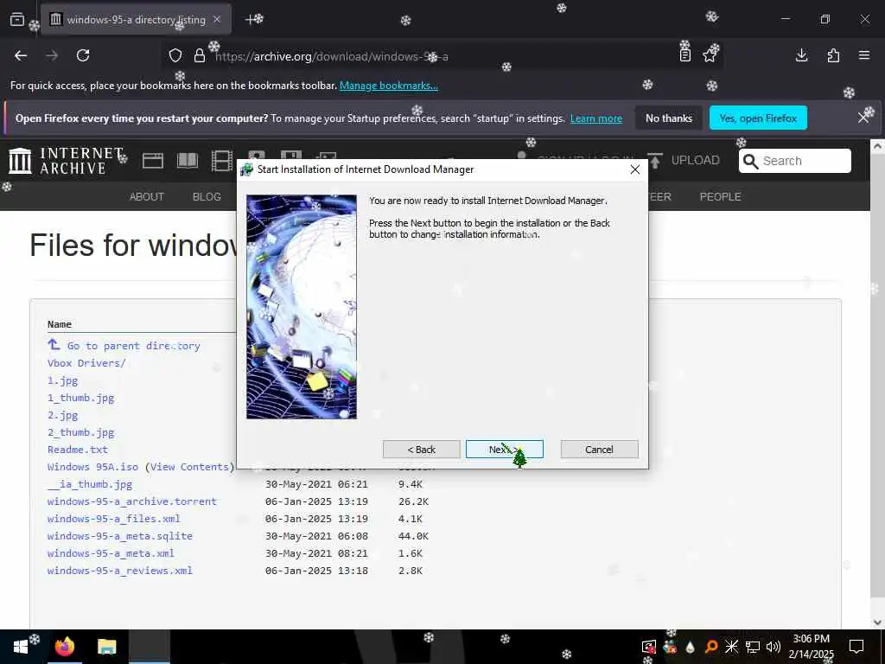Click the No thanks button
Viewport: 885px width, 664px height.
(669, 118)
